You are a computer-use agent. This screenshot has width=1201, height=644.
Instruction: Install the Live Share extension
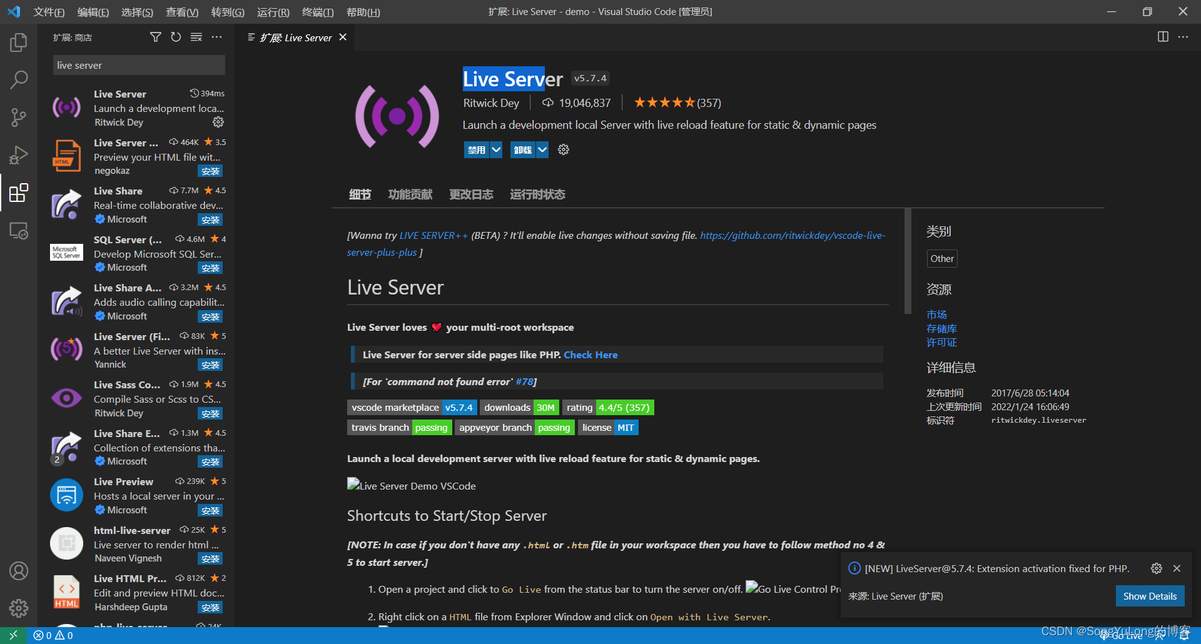[x=210, y=219]
